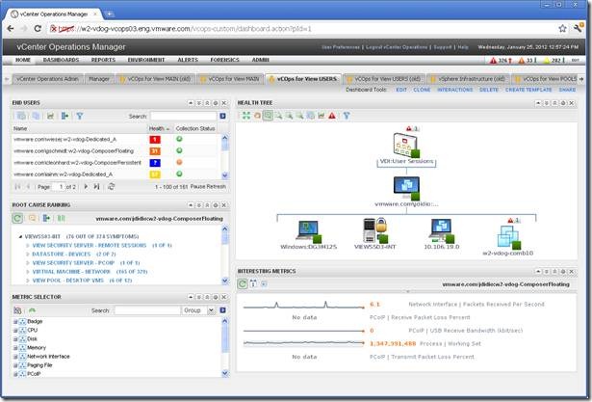Expand the PCoIP metric group
The width and height of the screenshot is (592, 402).
[15, 374]
